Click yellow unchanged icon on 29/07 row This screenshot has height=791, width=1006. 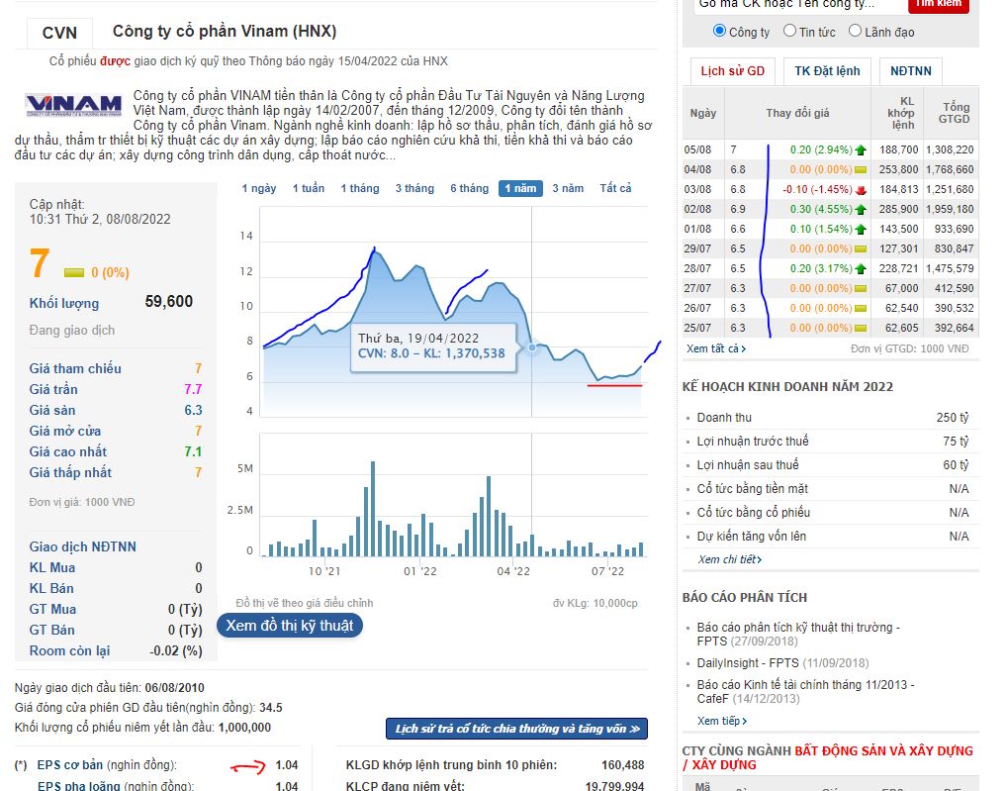coord(861,249)
